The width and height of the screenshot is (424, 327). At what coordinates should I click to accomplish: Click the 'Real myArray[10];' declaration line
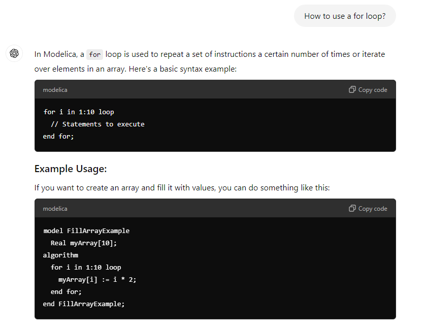click(x=84, y=243)
